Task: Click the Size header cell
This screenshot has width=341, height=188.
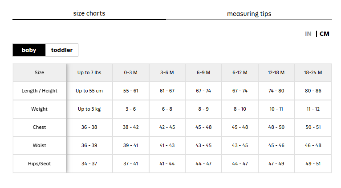Action: [39, 72]
